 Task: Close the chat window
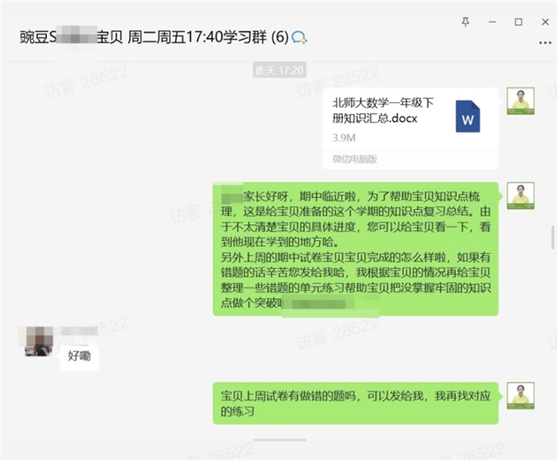coord(545,22)
